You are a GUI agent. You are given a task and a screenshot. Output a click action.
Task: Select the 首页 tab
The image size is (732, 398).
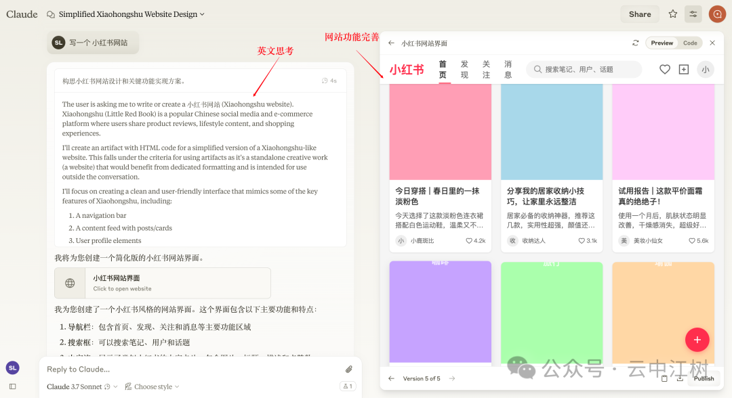[x=443, y=70]
